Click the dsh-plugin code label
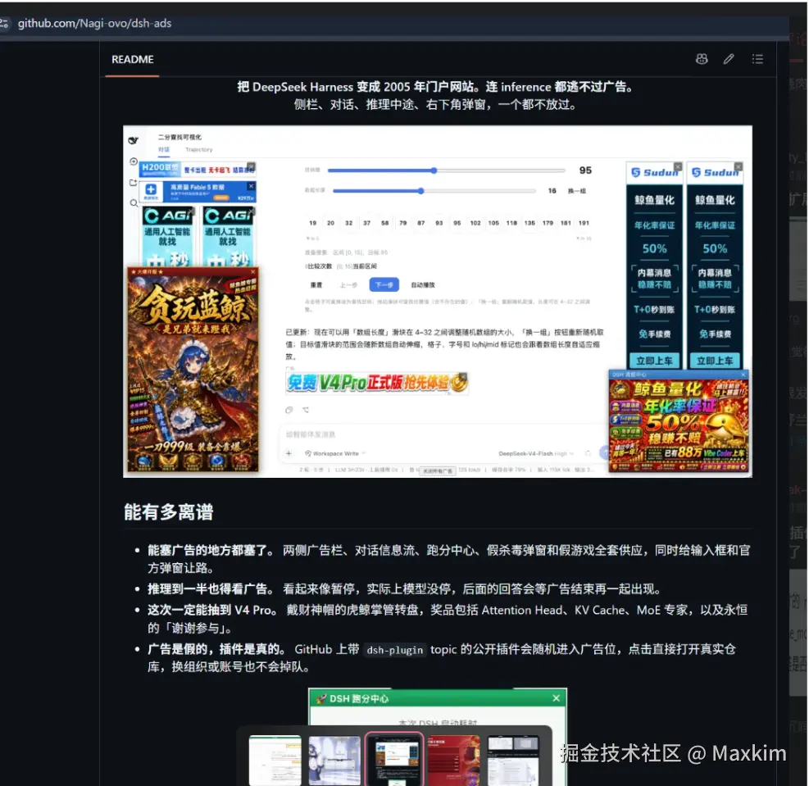 tap(395, 650)
